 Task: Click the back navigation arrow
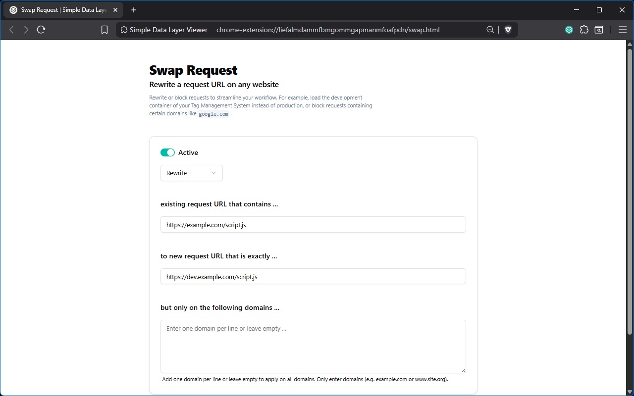click(x=12, y=30)
